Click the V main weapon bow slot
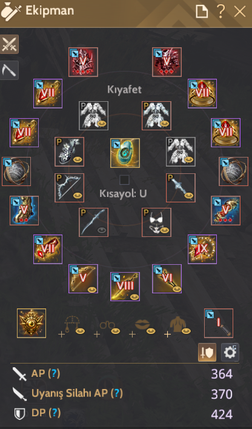The width and height of the screenshot is (252, 429). point(83,279)
